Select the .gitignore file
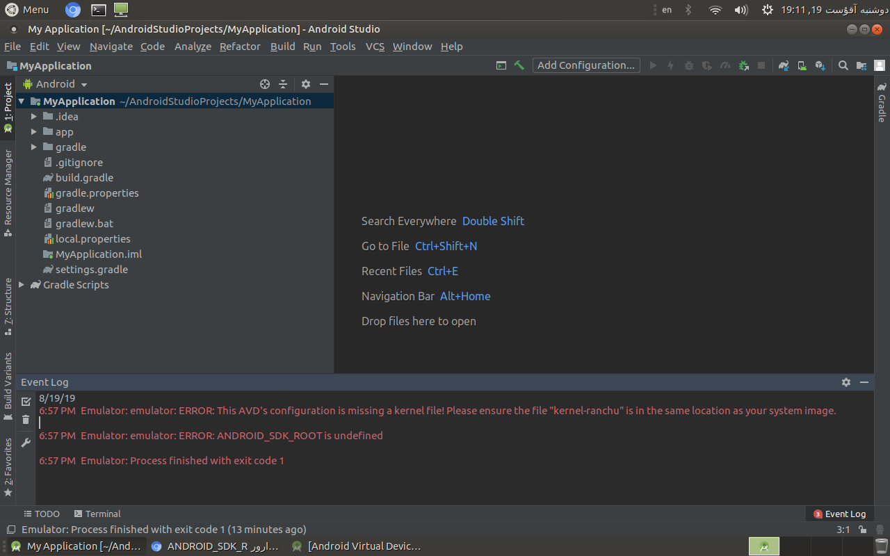The height and width of the screenshot is (556, 890). coord(79,163)
